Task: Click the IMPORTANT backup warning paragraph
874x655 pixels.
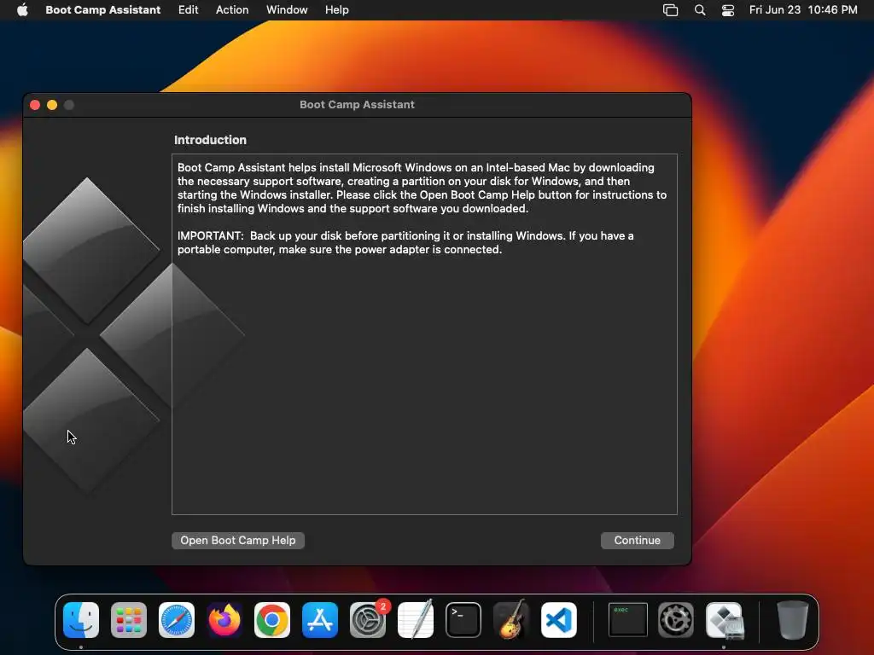Action: 405,243
